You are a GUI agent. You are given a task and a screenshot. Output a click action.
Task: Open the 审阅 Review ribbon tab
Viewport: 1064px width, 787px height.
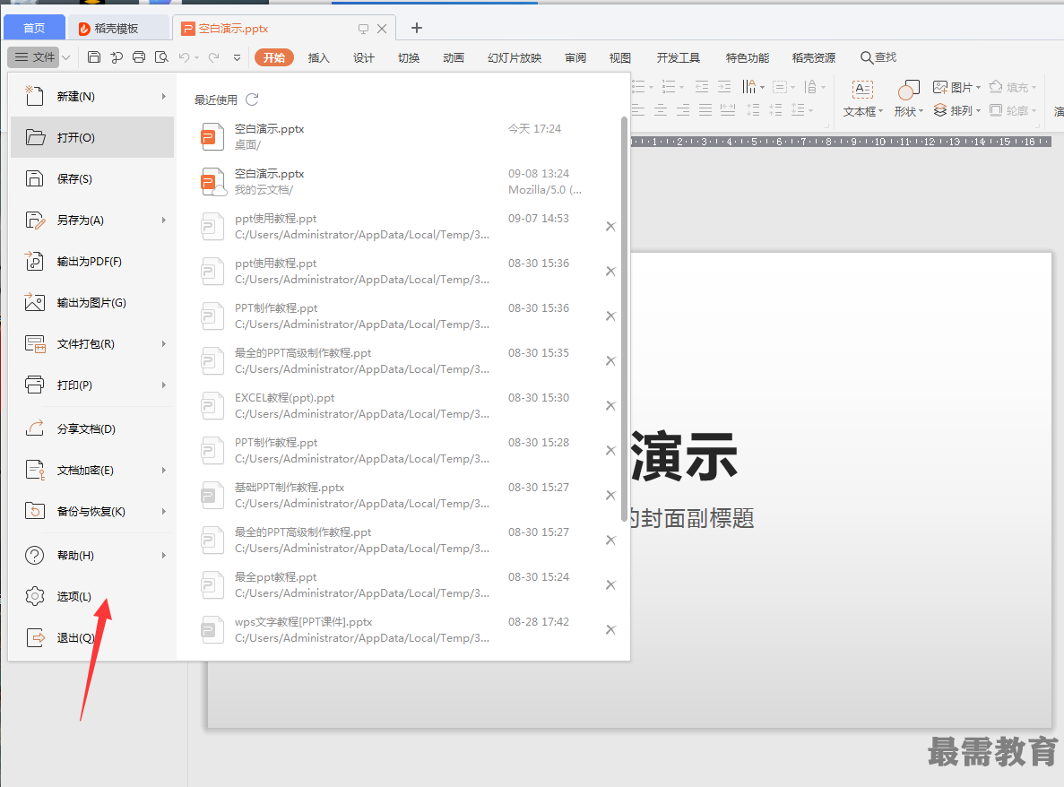575,57
